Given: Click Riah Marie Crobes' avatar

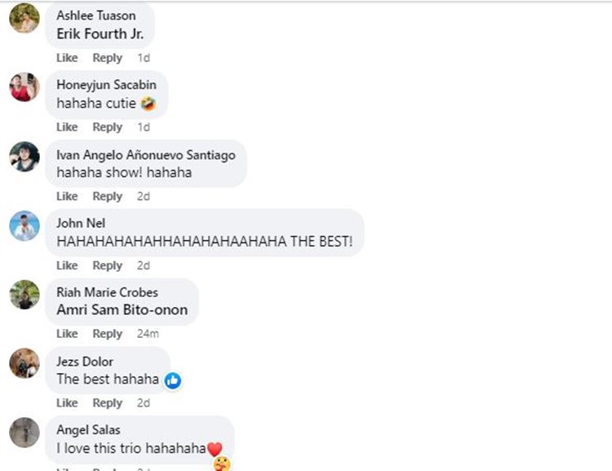Looking at the screenshot, I should (24, 295).
